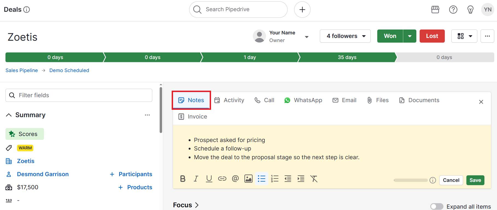
Task: Click the WARM label
Action: click(25, 148)
